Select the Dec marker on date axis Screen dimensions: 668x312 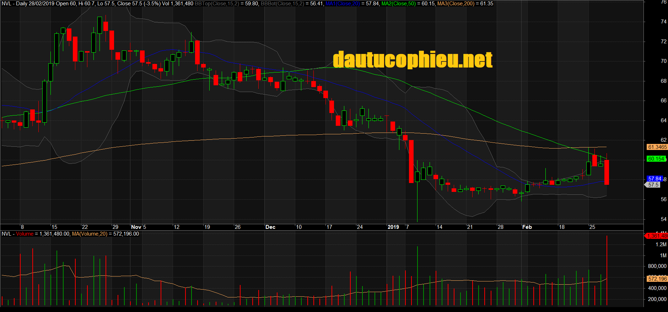click(270, 227)
